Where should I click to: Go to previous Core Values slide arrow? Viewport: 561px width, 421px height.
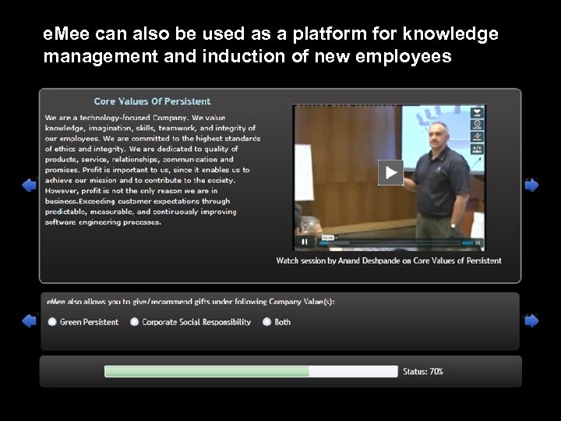click(29, 185)
